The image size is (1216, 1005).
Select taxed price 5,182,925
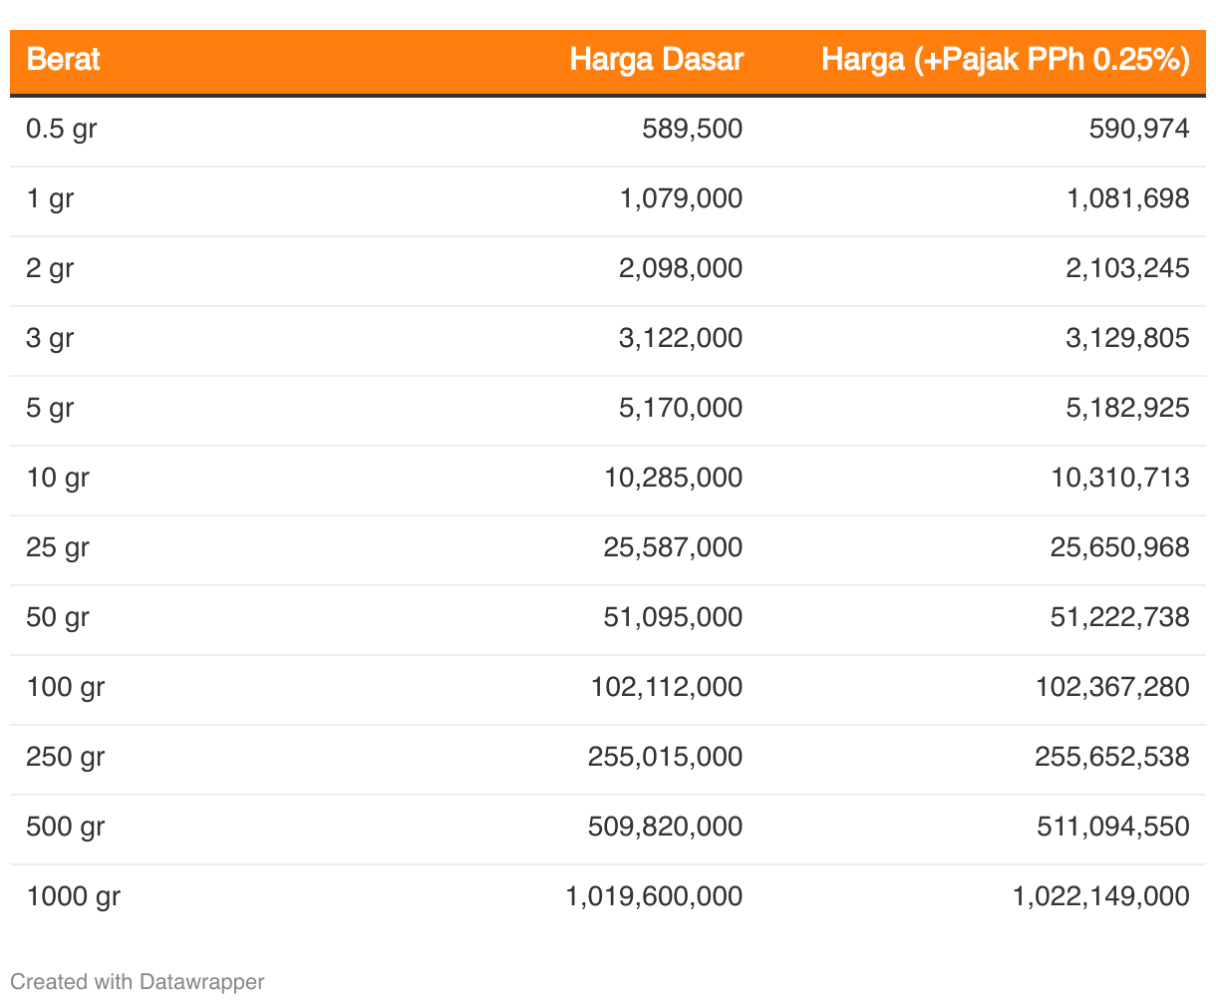pyautogui.click(x=1127, y=408)
